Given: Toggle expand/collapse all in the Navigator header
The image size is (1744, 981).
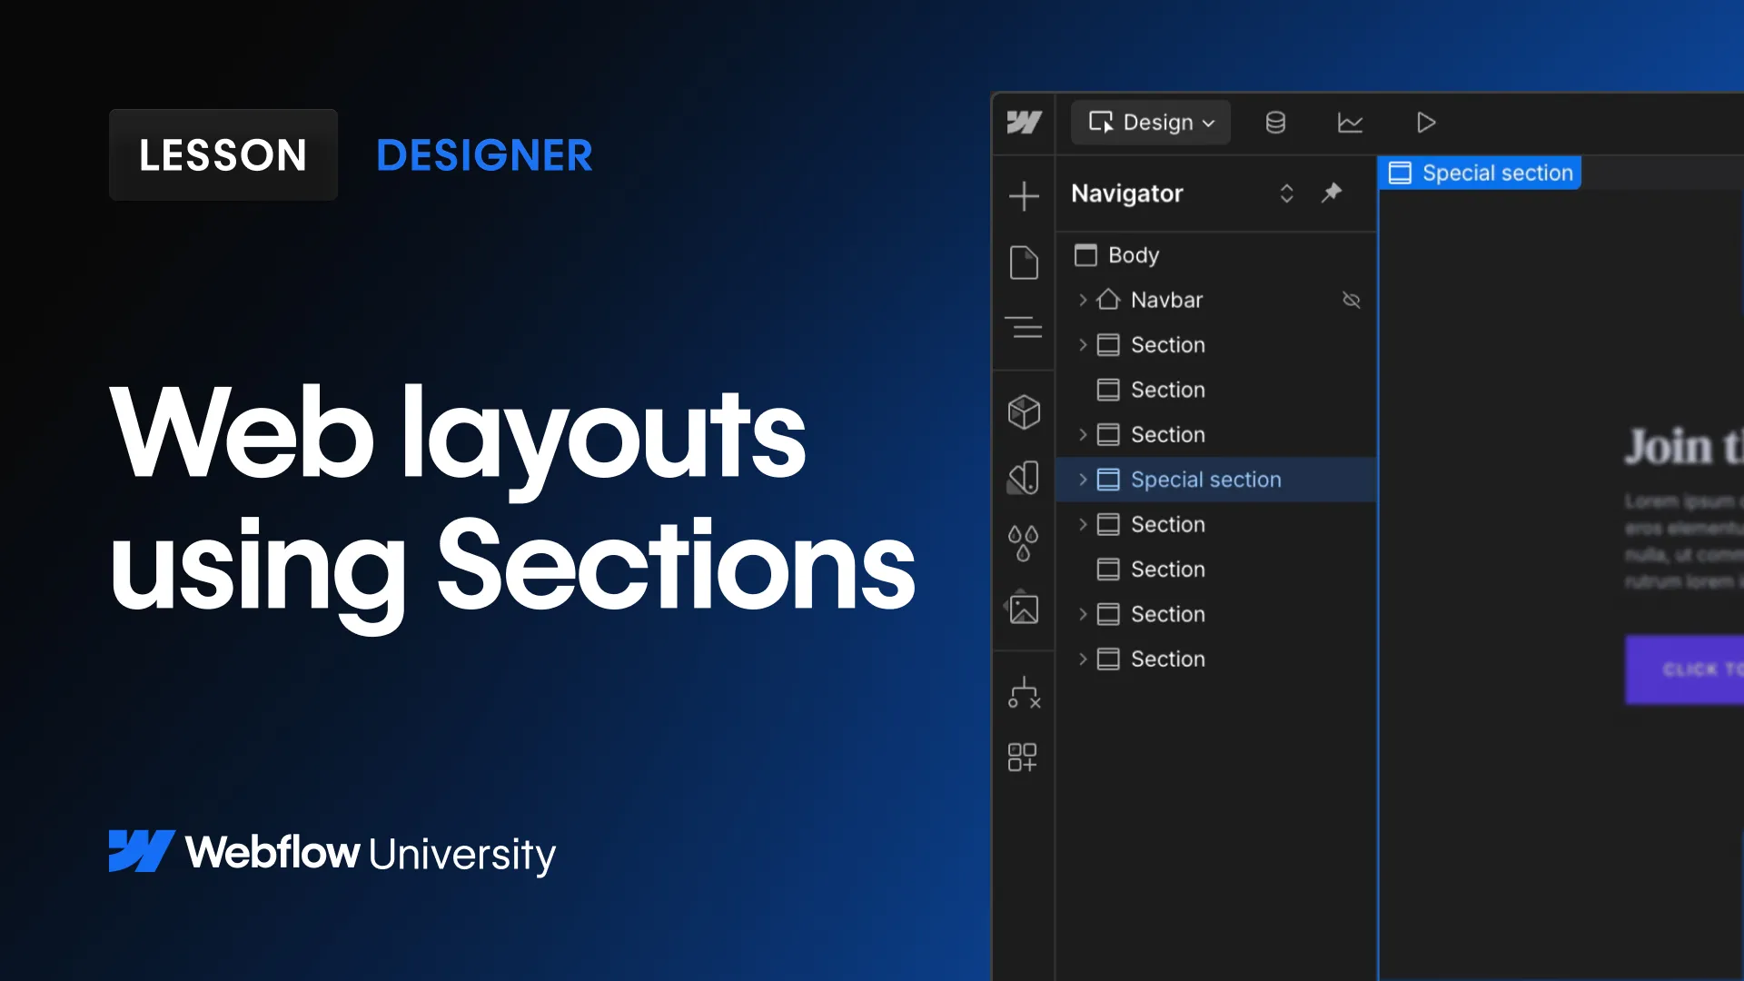Looking at the screenshot, I should pos(1287,193).
